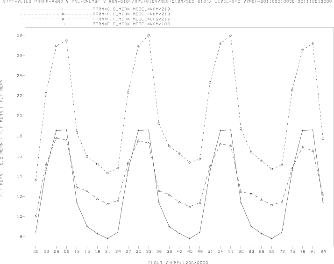Click x-axis tick label 15

tap(87, 251)
